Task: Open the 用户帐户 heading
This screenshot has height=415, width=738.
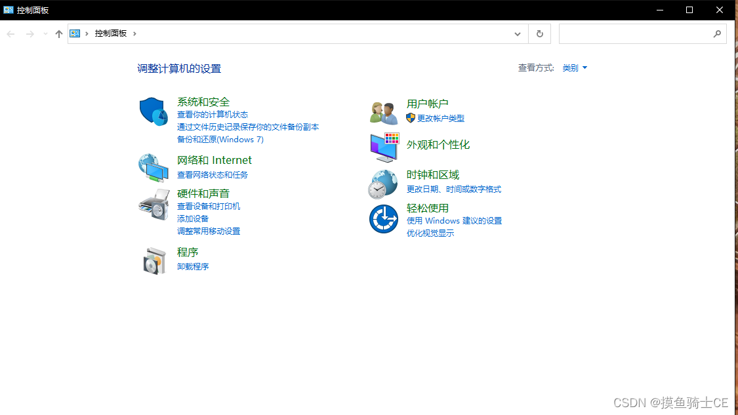Action: 427,104
